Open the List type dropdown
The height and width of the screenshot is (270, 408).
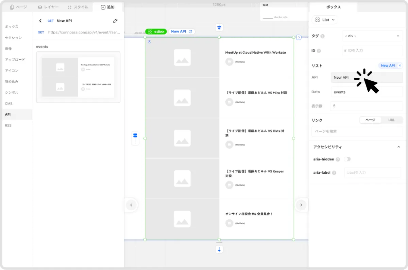[x=325, y=20]
